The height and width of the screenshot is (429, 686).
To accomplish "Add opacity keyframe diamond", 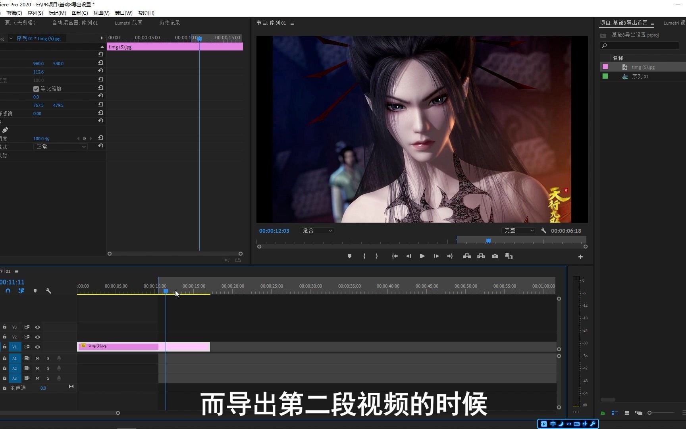I will coord(84,139).
